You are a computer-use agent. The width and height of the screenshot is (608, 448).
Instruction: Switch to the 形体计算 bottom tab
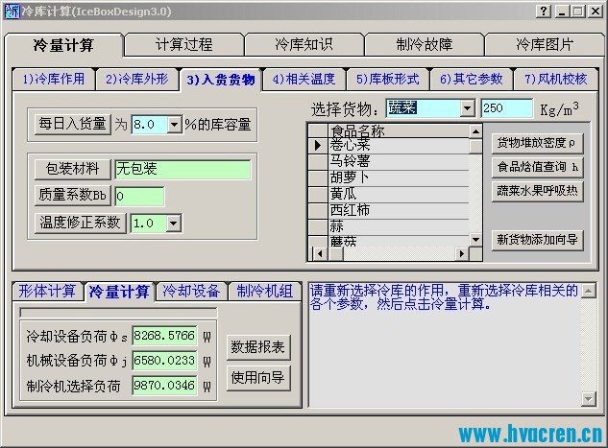click(x=47, y=292)
